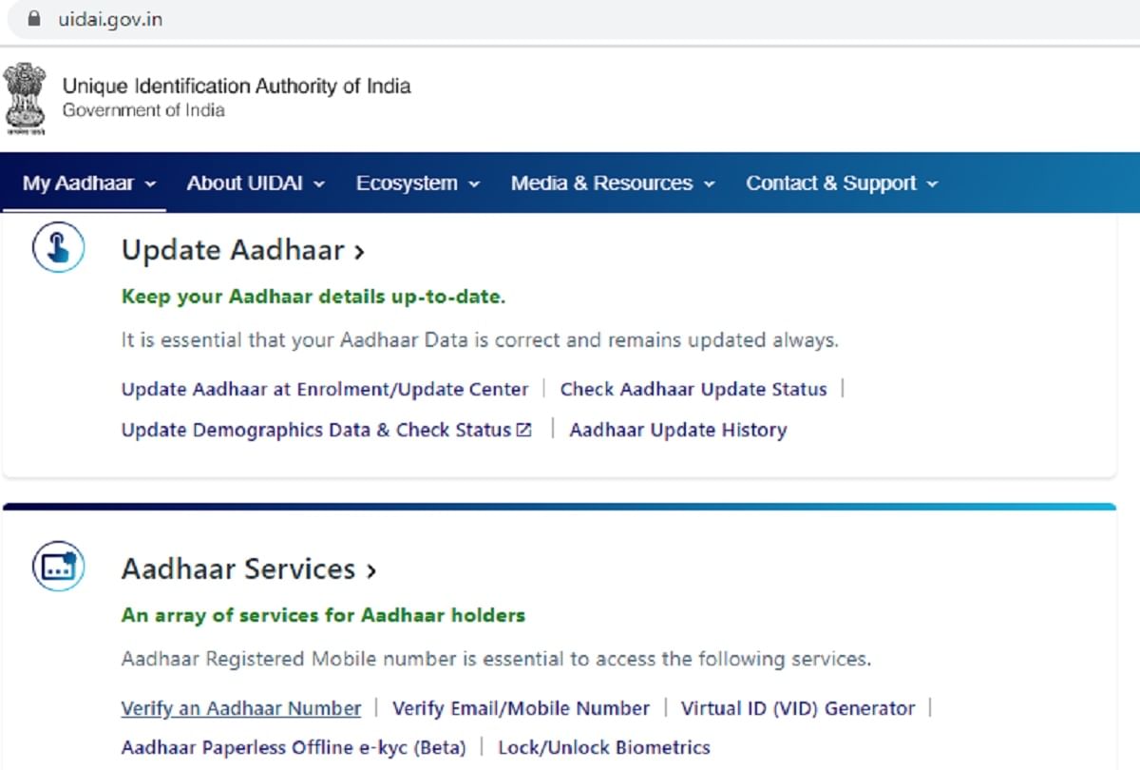Open Aadhaar Paperless Offline e-kyc (Beta)
The height and width of the screenshot is (770, 1140).
(294, 747)
